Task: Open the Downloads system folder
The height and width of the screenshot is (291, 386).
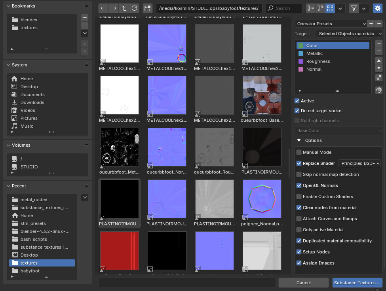Action: [32, 102]
